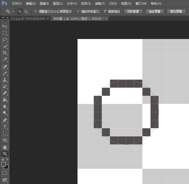This screenshot has height=184, width=189.
Task: Select the Paint Bucket tool
Action: 5,100
